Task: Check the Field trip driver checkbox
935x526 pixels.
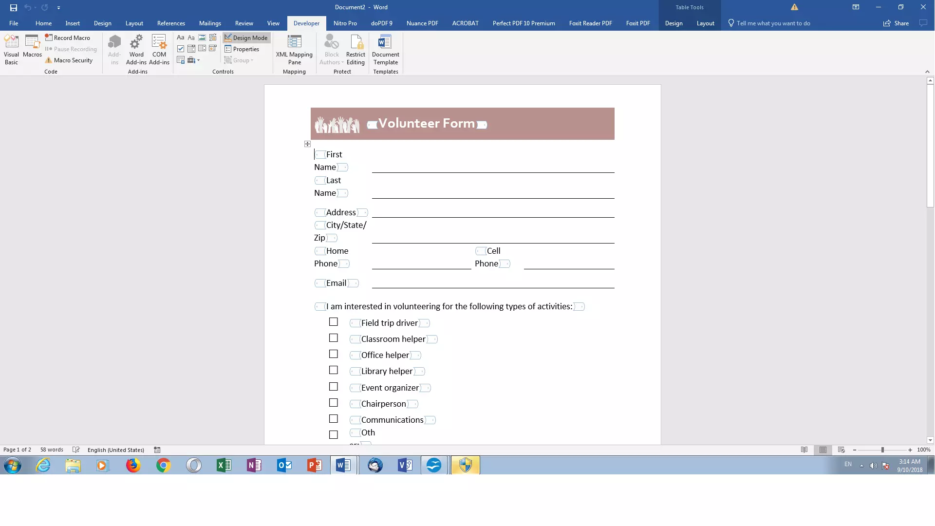Action: tap(333, 322)
